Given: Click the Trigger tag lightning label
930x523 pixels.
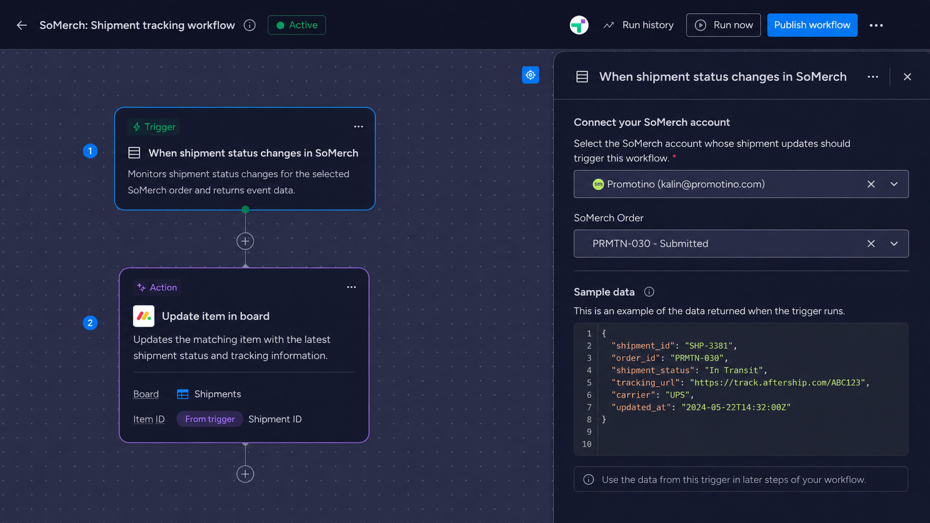Looking at the screenshot, I should 154,127.
